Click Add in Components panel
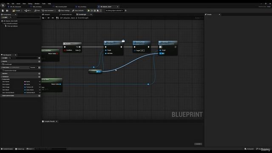The height and width of the screenshot is (153, 272). pyautogui.click(x=5, y=17)
